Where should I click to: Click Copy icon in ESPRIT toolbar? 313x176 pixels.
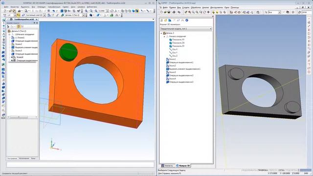[x=179, y=12]
